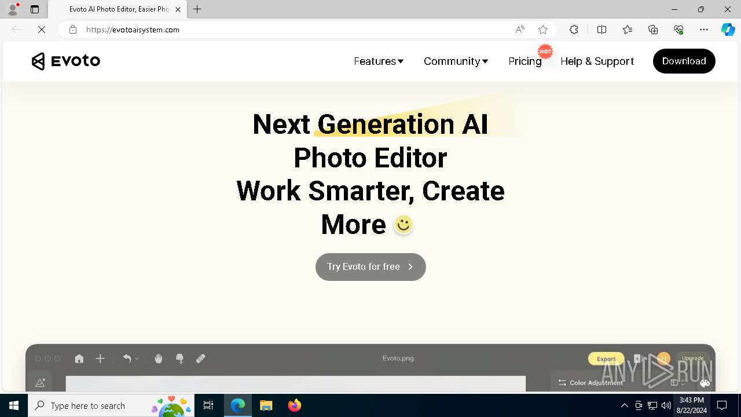Select the healing bandage tool in the preview
The width and height of the screenshot is (741, 417).
click(200, 359)
